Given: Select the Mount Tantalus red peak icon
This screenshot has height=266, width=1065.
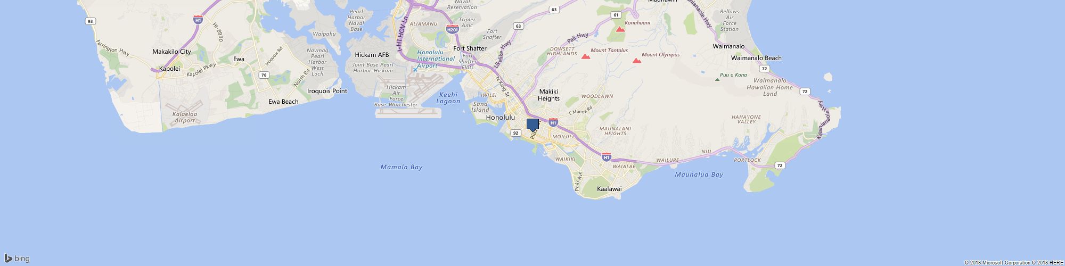Looking at the screenshot, I should (586, 56).
